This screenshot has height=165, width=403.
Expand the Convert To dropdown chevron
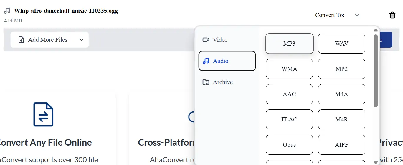click(x=357, y=15)
